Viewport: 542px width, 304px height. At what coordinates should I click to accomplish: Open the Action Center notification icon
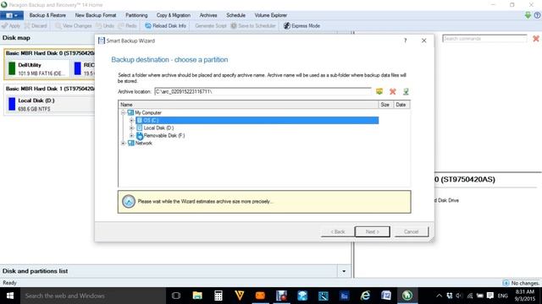coord(489,296)
